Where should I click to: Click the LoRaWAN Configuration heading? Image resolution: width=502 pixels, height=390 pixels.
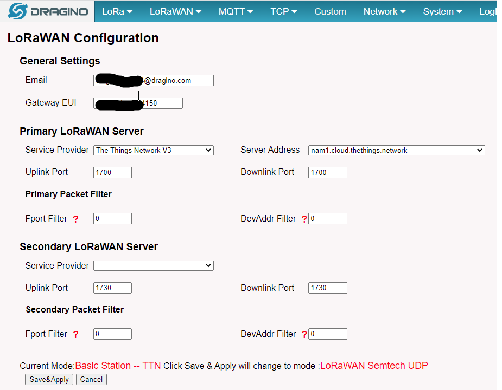(83, 38)
